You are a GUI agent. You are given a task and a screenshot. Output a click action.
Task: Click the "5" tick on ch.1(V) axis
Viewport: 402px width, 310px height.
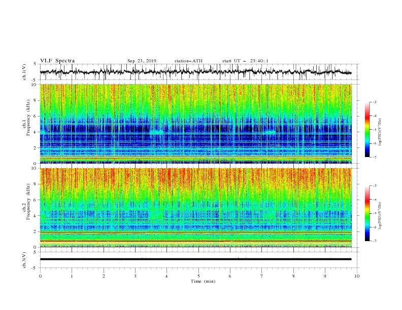[x=35, y=64]
